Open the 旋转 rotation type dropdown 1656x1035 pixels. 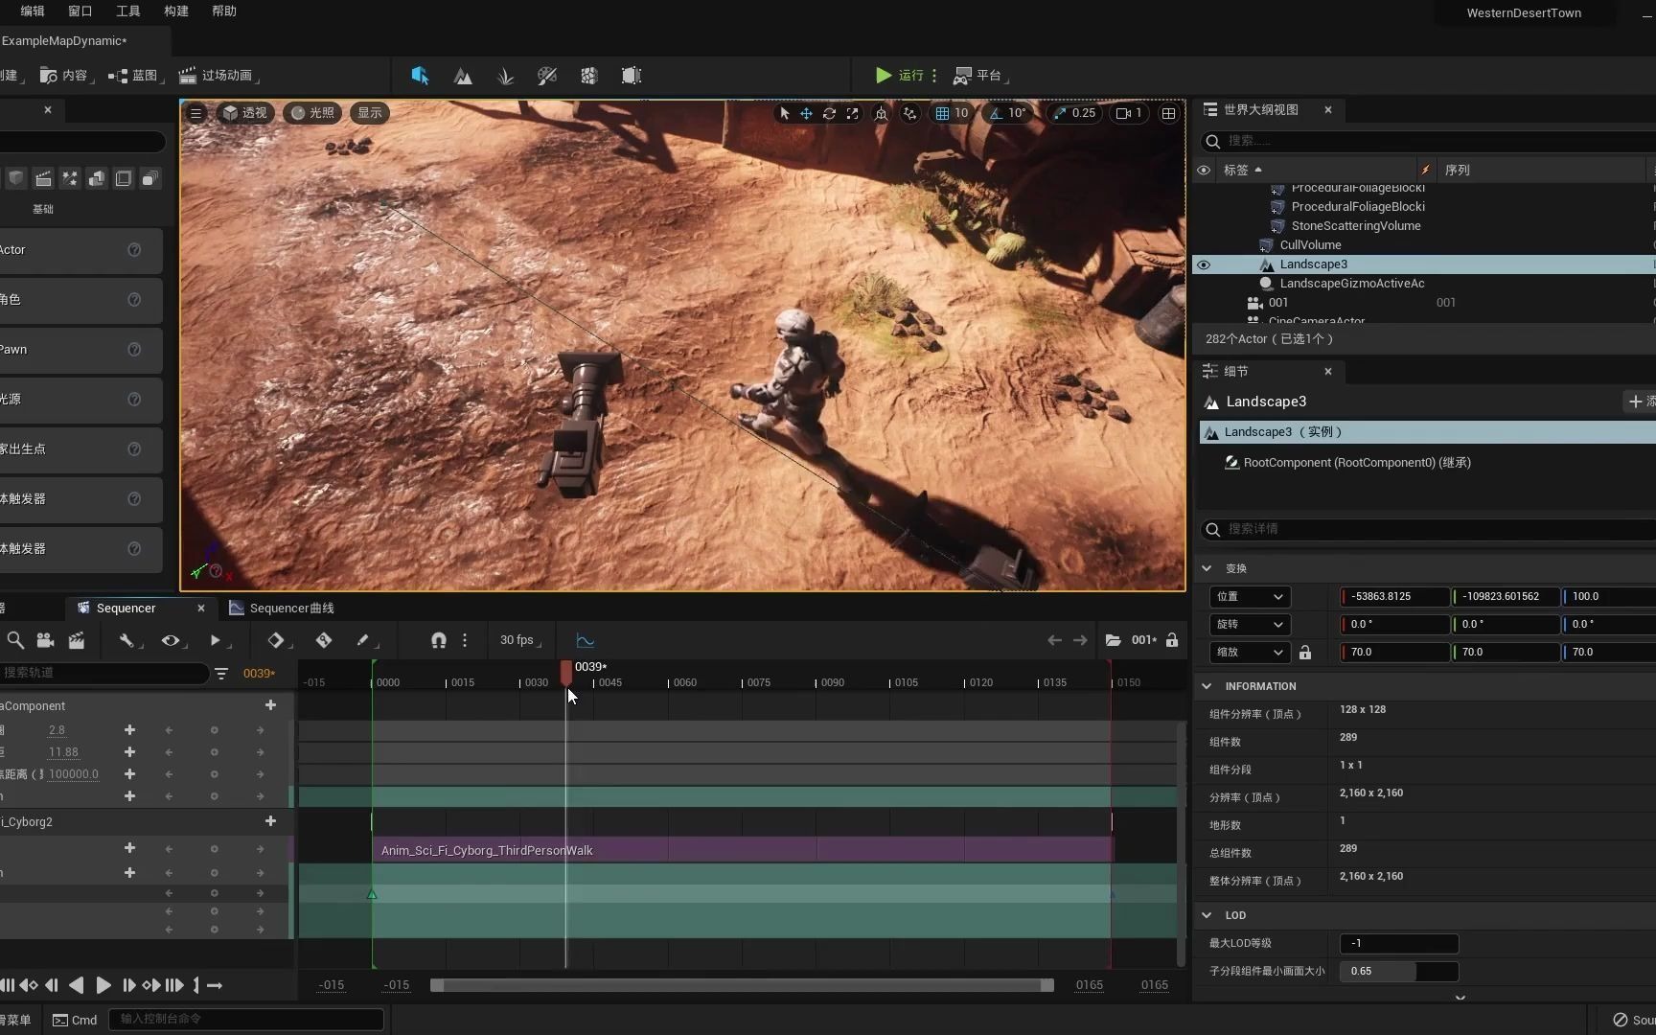point(1250,625)
